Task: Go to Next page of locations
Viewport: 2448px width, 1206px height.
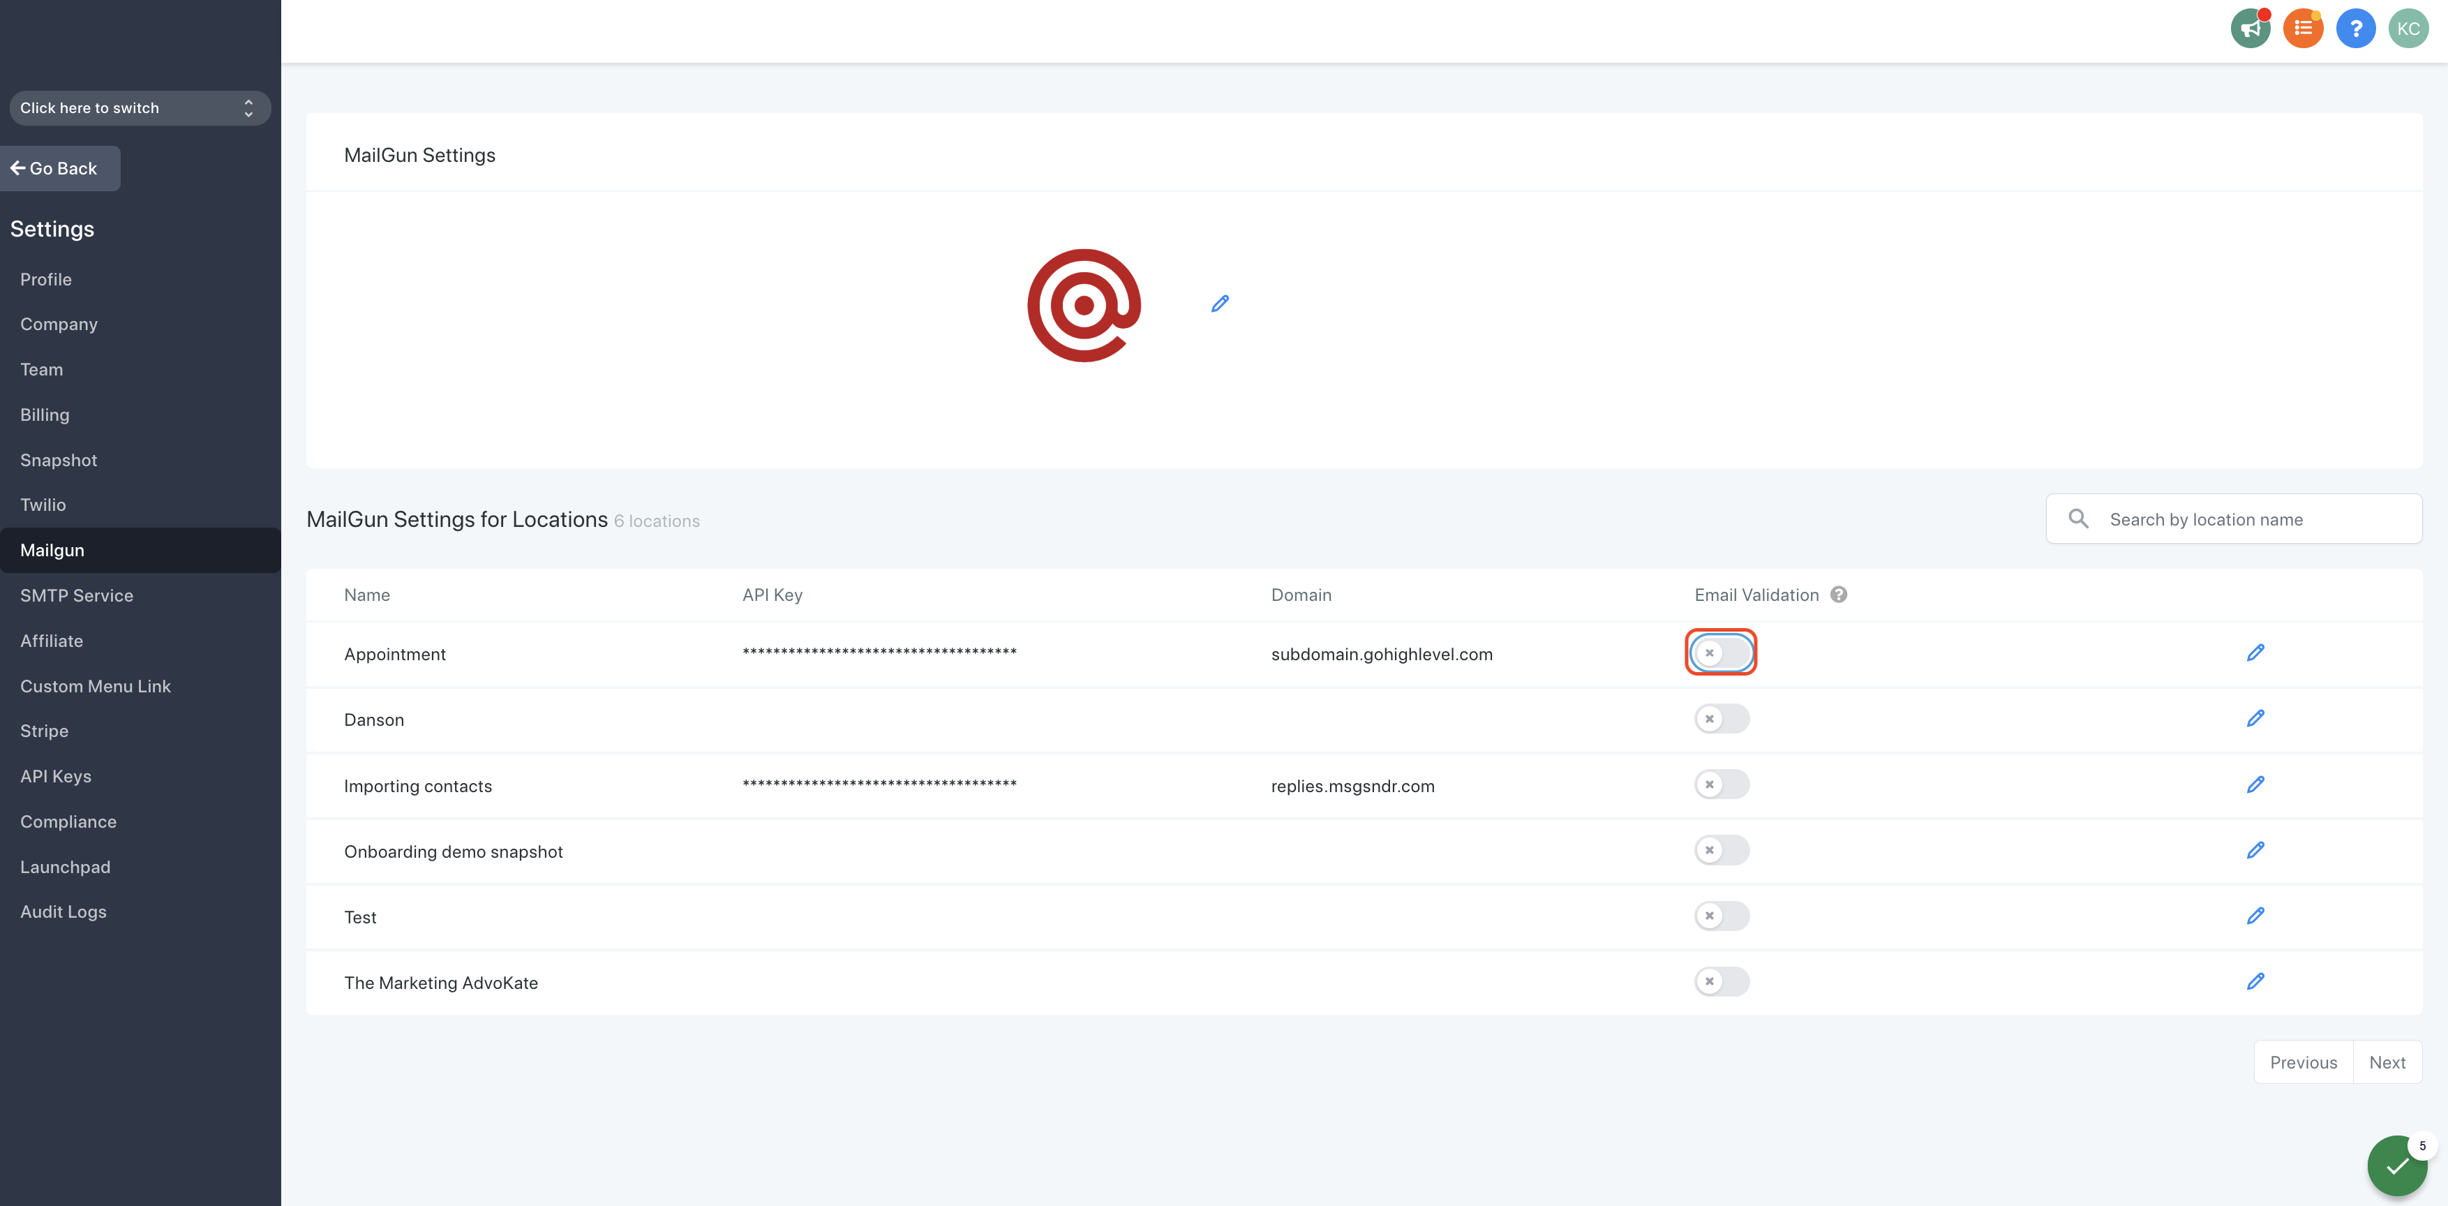Action: click(x=2386, y=1062)
